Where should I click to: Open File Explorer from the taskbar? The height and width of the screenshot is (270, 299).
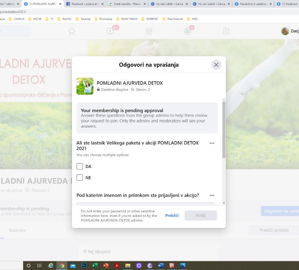click(128, 265)
